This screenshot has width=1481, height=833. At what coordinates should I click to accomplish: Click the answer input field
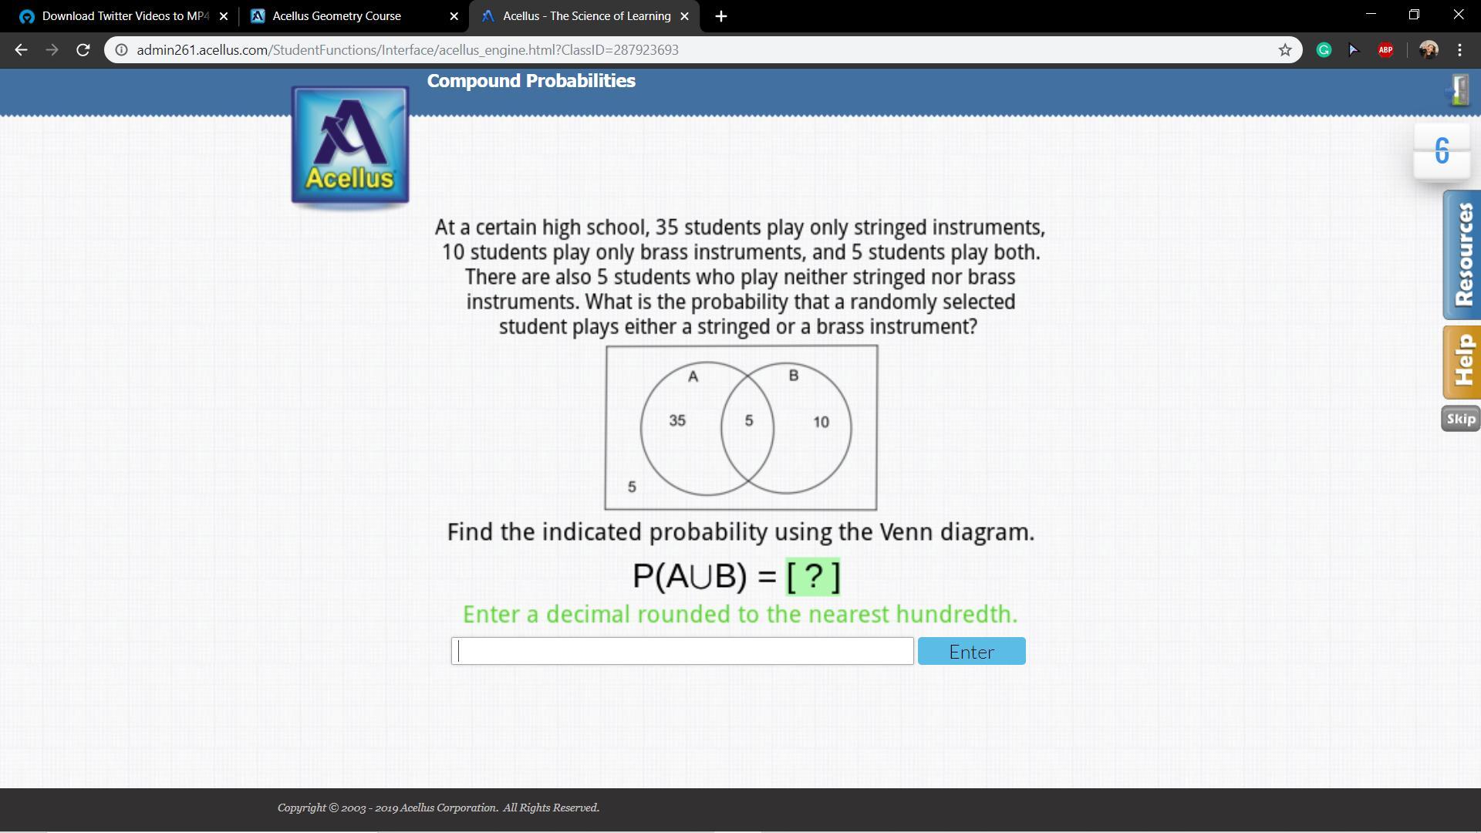(x=683, y=651)
